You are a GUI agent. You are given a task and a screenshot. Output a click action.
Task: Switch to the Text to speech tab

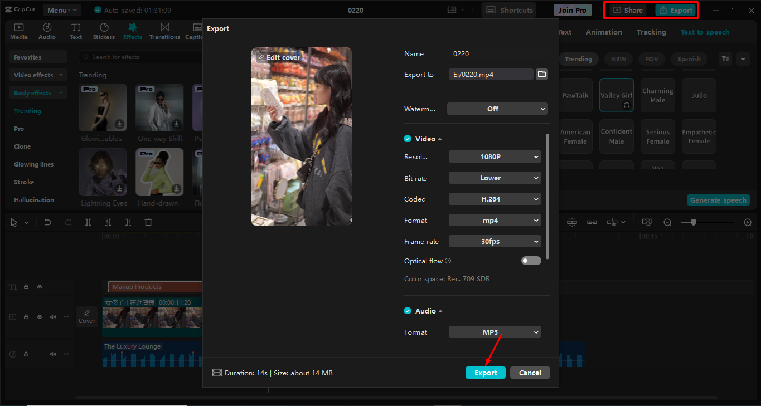[705, 32]
